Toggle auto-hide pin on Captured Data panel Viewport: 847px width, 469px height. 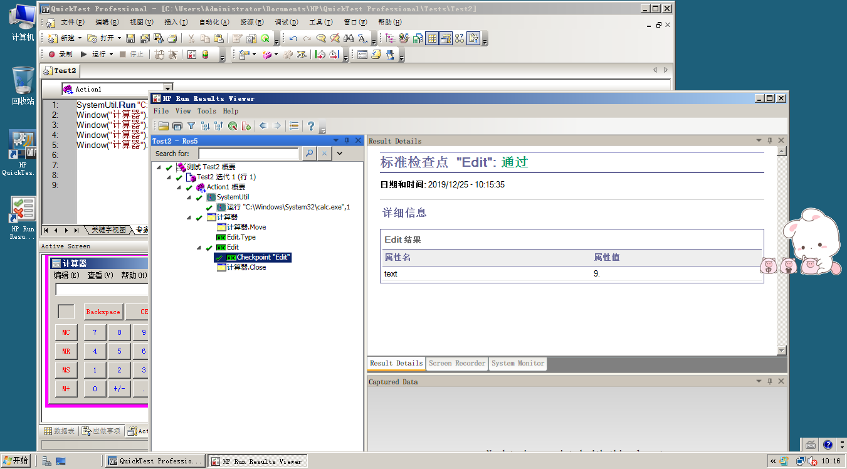point(770,381)
